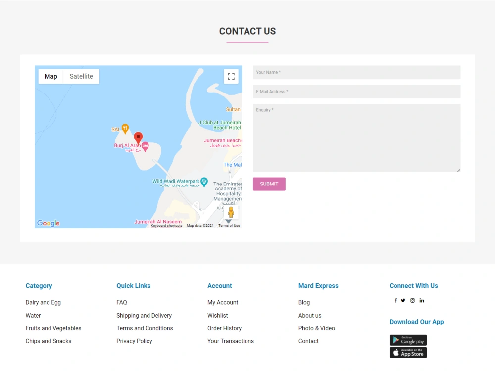495x371 pixels.
Task: Click the Google logo on the map
Action: (49, 223)
